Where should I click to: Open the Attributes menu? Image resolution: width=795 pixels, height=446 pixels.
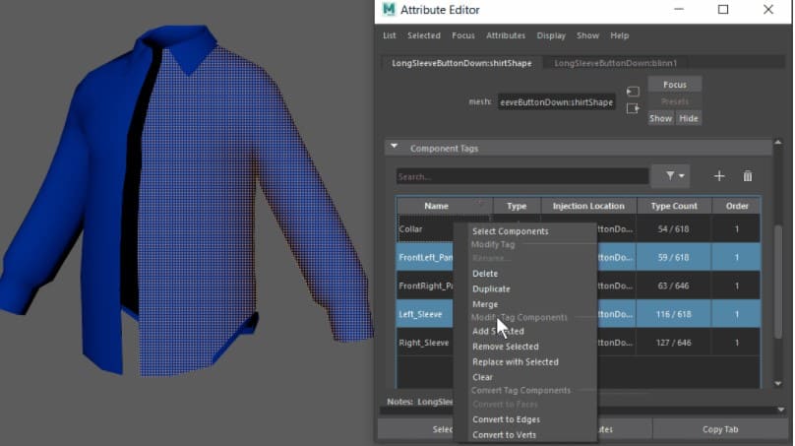pos(506,35)
